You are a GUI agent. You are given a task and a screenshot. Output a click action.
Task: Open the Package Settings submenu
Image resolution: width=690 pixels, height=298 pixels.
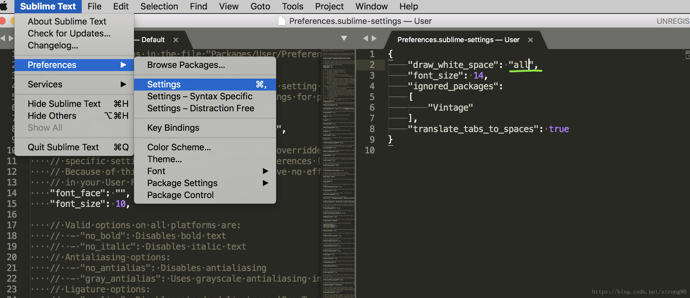click(x=205, y=183)
